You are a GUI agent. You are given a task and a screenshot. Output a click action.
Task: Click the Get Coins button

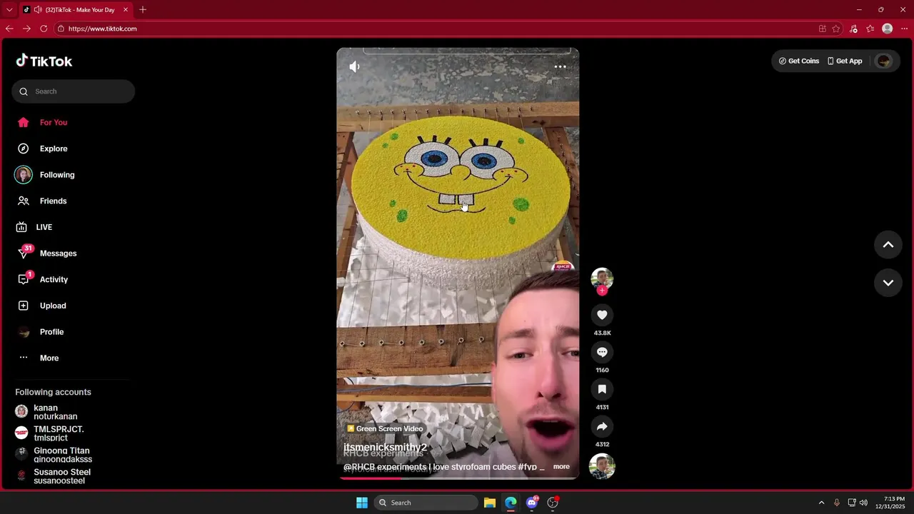click(799, 61)
